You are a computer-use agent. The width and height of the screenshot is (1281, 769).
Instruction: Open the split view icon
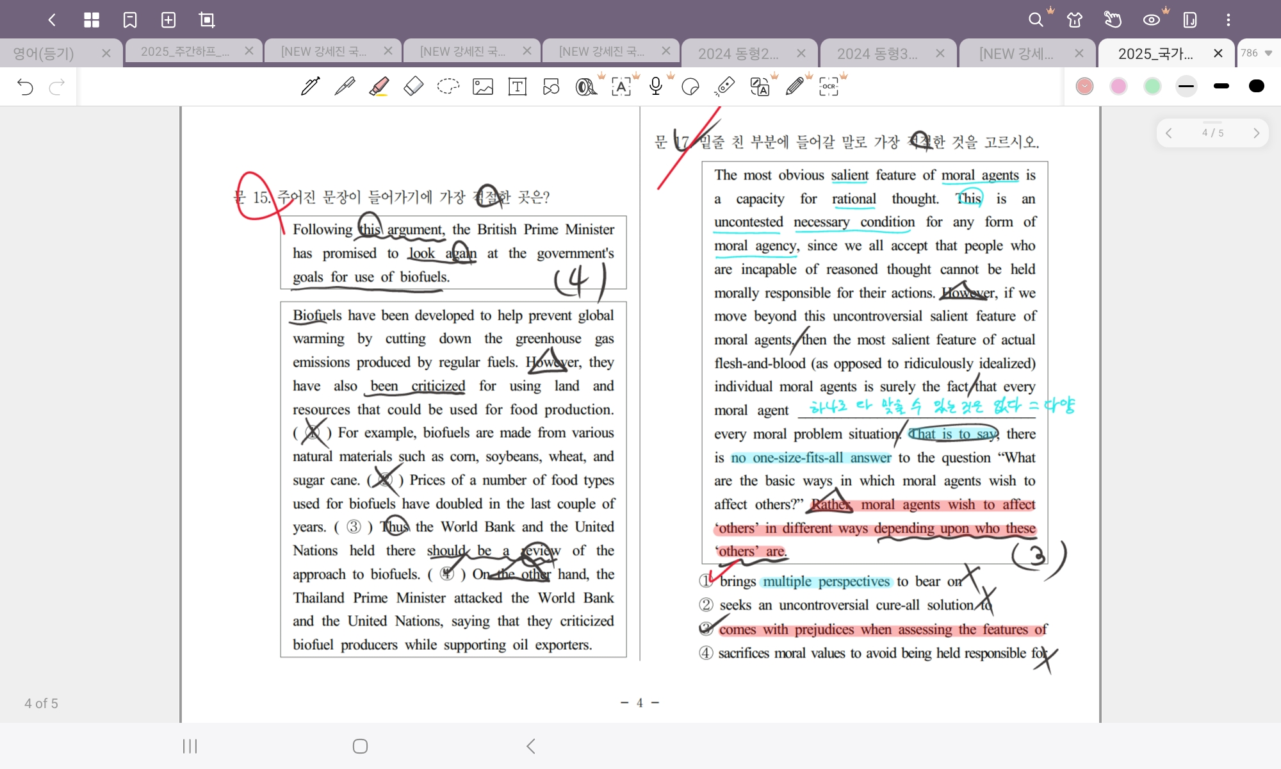click(x=1190, y=20)
